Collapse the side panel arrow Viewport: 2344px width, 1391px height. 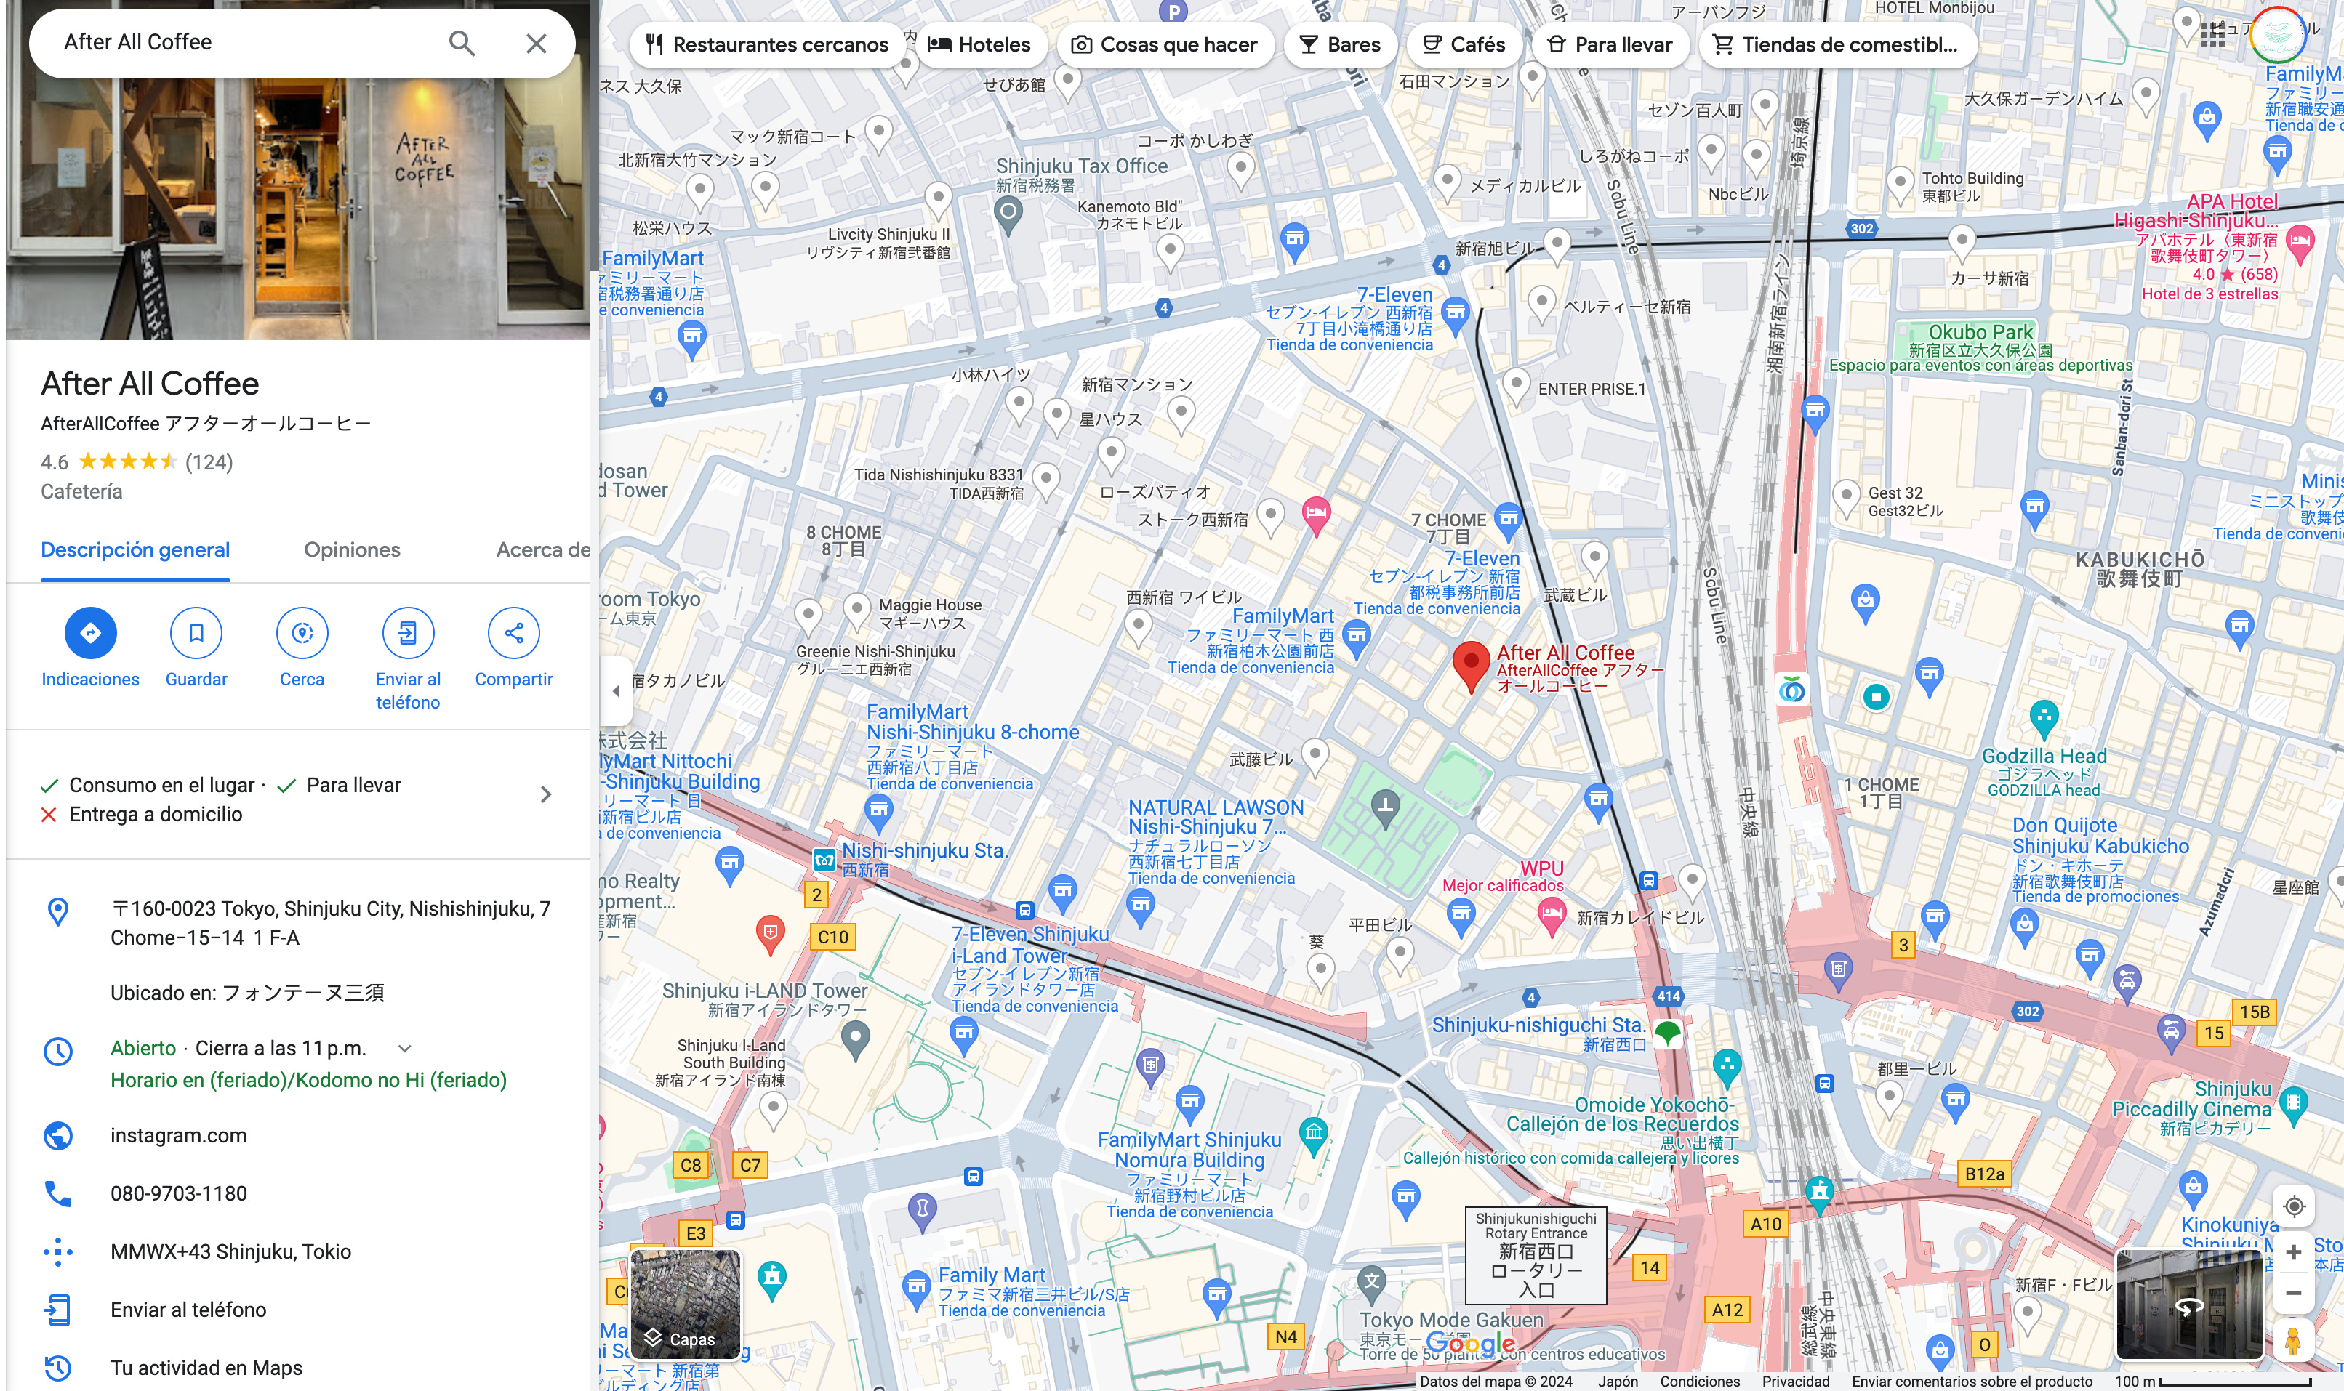tap(615, 691)
